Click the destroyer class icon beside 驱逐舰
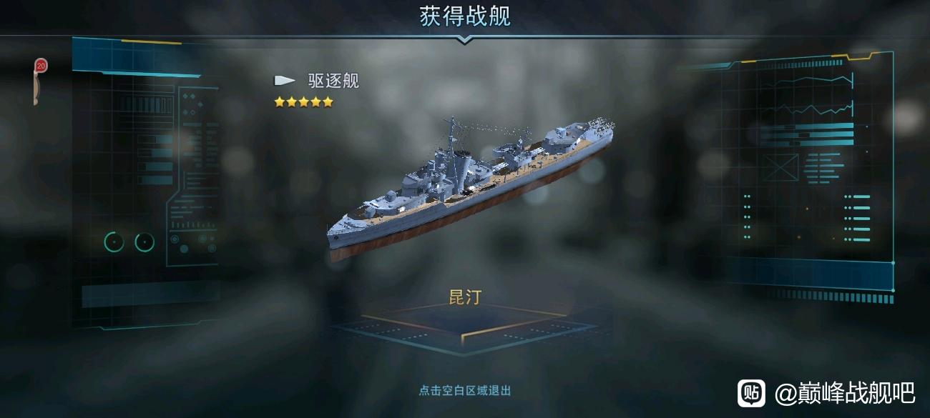This screenshot has width=930, height=418. point(284,81)
